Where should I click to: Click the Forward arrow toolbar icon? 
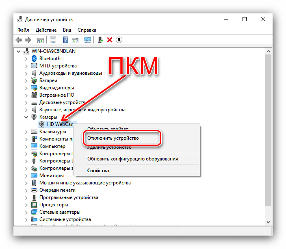click(28, 40)
